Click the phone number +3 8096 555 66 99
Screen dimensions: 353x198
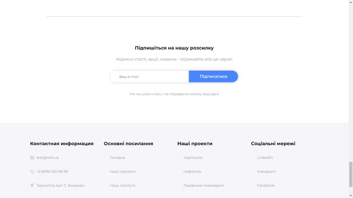52,172
